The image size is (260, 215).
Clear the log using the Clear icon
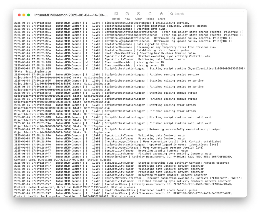click(138, 14)
